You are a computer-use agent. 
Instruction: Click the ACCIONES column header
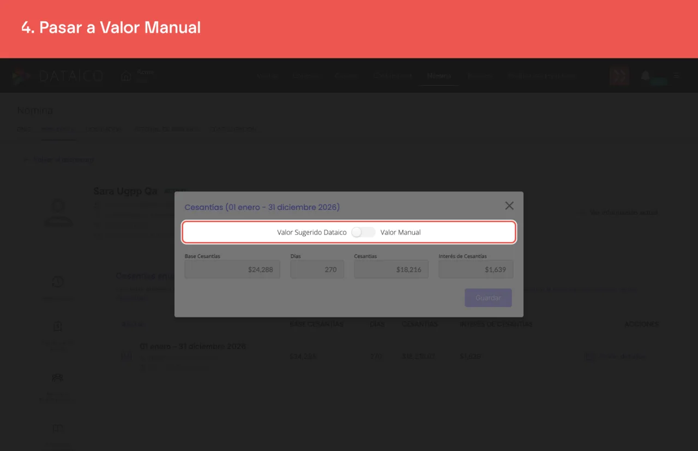(641, 324)
